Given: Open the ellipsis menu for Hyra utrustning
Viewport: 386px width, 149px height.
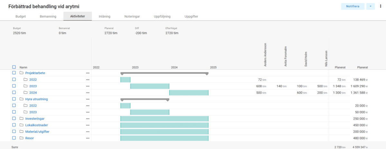Looking at the screenshot, I should click(87, 99).
